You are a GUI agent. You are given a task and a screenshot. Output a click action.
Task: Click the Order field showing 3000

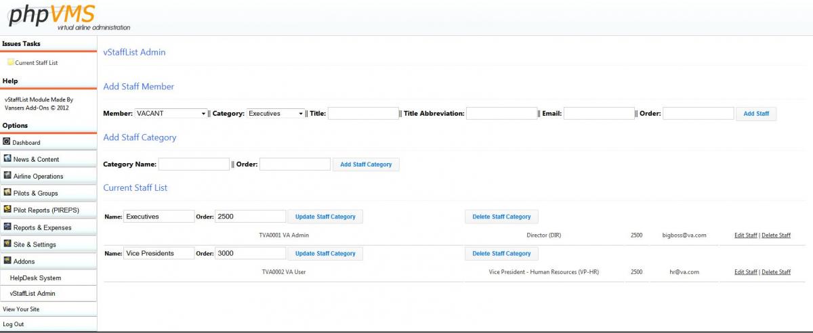click(x=251, y=253)
